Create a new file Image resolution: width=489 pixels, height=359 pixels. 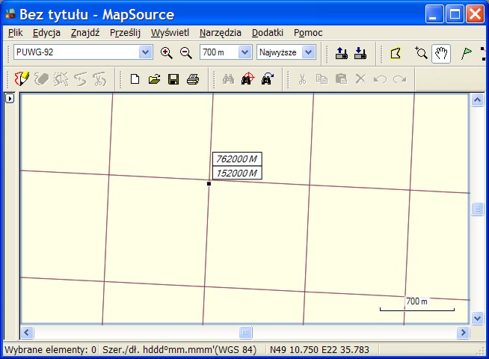[135, 79]
